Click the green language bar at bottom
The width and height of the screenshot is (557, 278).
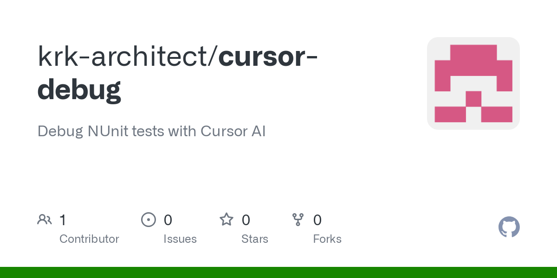[278, 272]
